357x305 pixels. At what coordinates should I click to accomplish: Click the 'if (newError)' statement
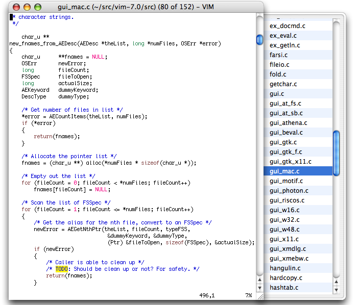(x=54, y=249)
